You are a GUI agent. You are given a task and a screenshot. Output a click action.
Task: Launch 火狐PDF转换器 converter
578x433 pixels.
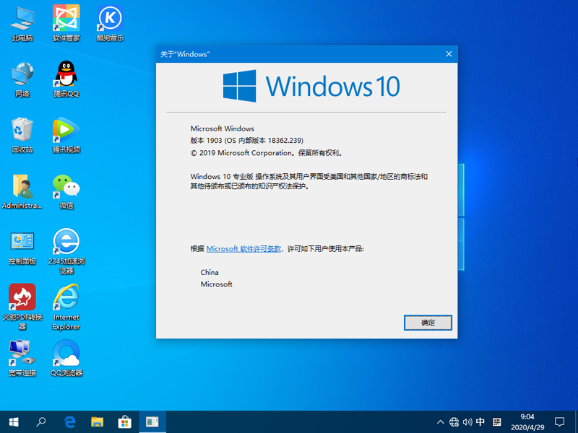22,299
